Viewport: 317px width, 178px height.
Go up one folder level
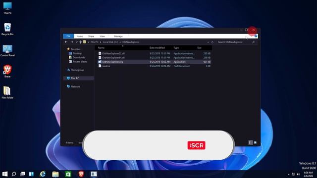click(x=80, y=42)
